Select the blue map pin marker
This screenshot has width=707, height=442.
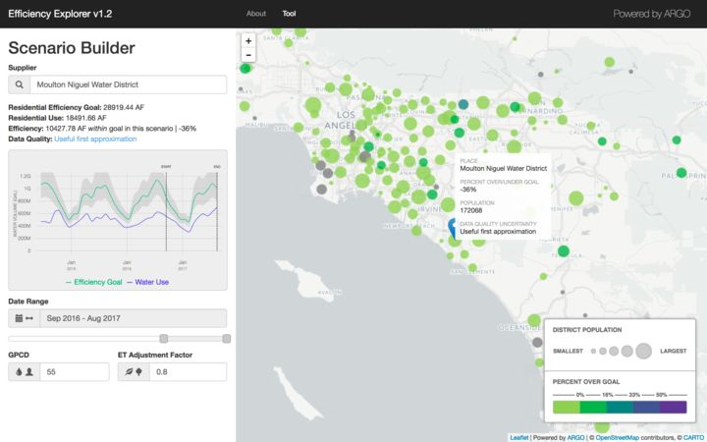coord(453,228)
